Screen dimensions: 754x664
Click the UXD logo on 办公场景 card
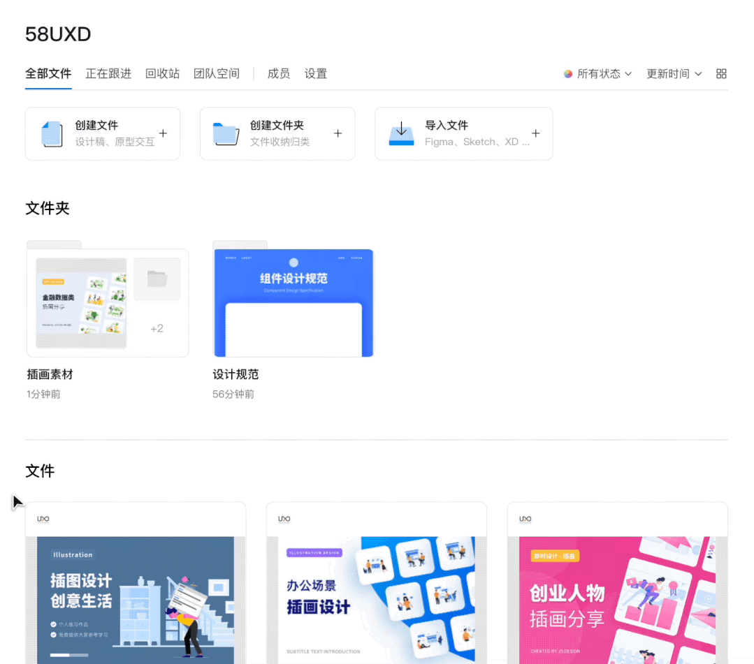pyautogui.click(x=284, y=519)
